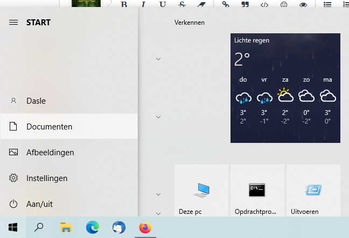Viewport: 349px width, 238px height.
Task: Open taskbar search magnifier
Action: point(39,227)
